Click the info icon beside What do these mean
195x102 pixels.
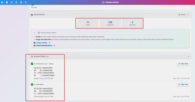pyautogui.click(x=39, y=33)
